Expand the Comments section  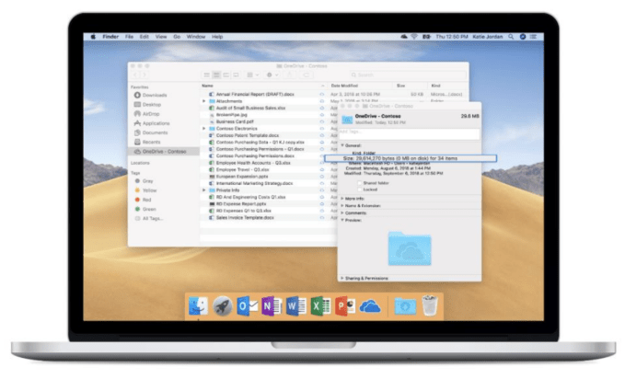coord(342,212)
